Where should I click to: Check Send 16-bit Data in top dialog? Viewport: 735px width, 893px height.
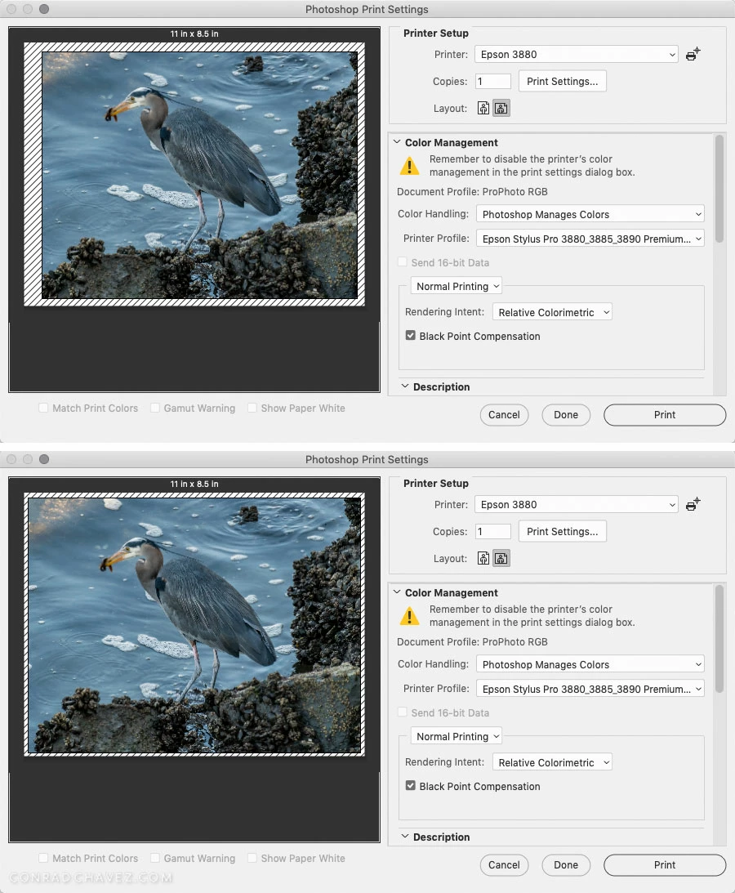(403, 262)
